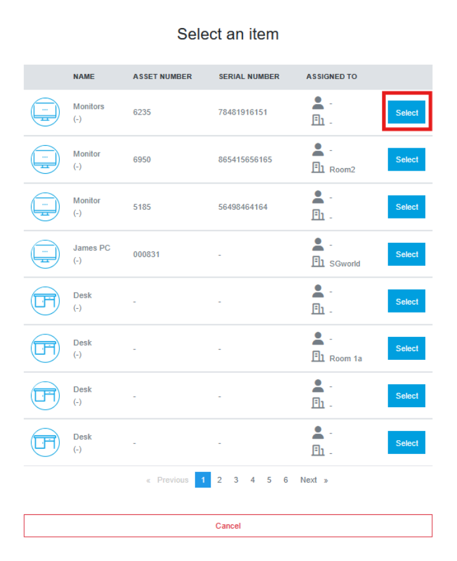Click the Serial Number column header

pos(249,77)
